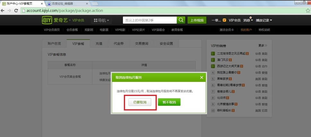The image size is (311, 137).
Task: Open 教育套餐 in navigation
Action: pos(177,30)
